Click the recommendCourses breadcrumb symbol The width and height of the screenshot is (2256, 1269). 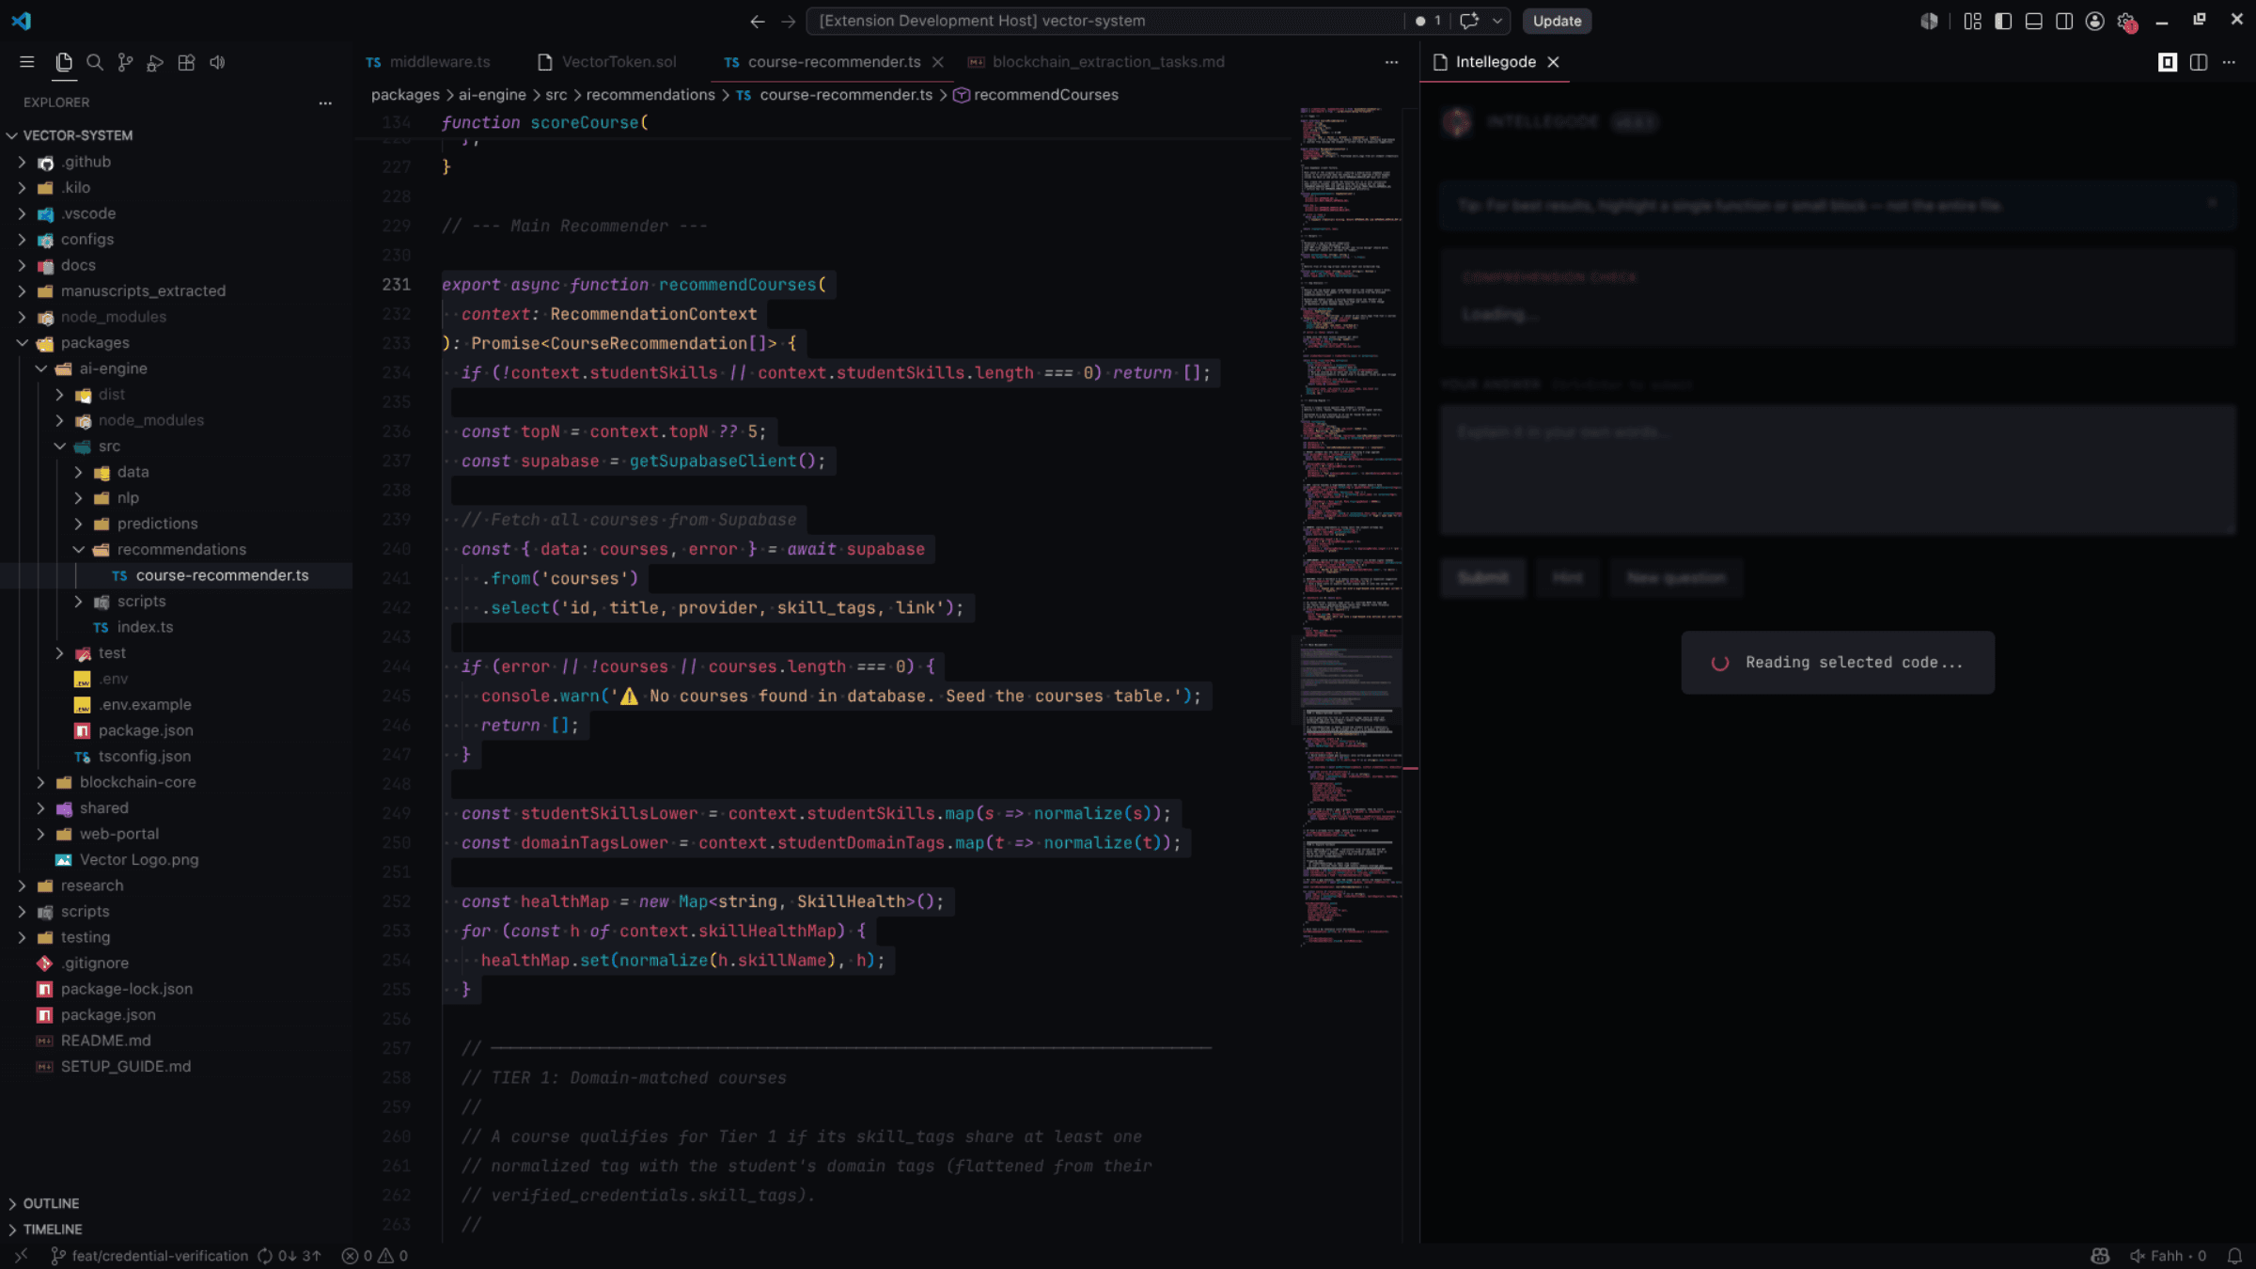(x=1045, y=95)
